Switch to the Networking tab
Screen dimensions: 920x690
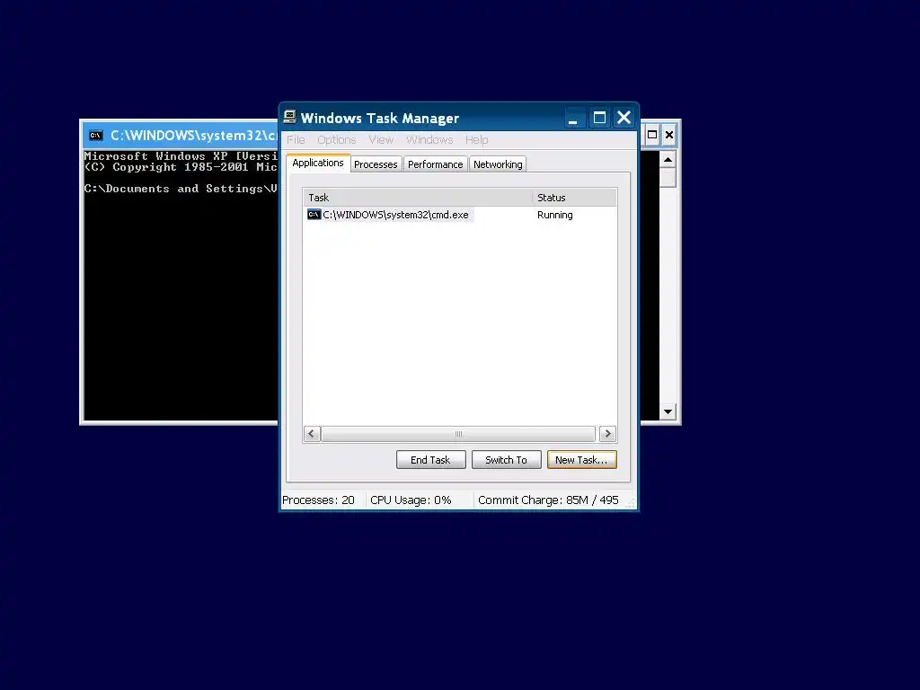tap(498, 164)
